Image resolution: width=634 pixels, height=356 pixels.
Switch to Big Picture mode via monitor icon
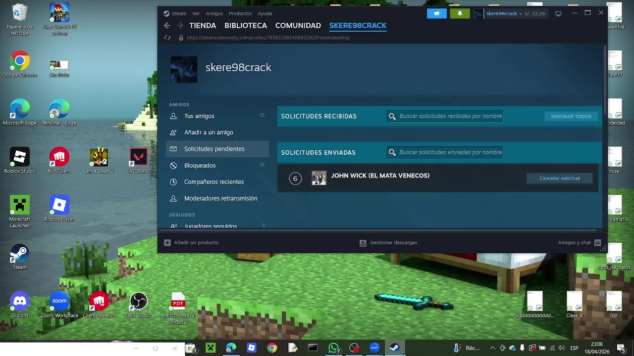558,13
